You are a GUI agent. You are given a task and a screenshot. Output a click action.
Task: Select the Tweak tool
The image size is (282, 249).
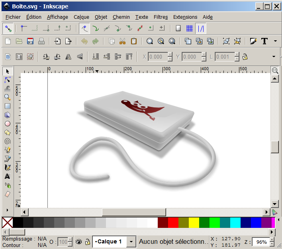coord(8,89)
